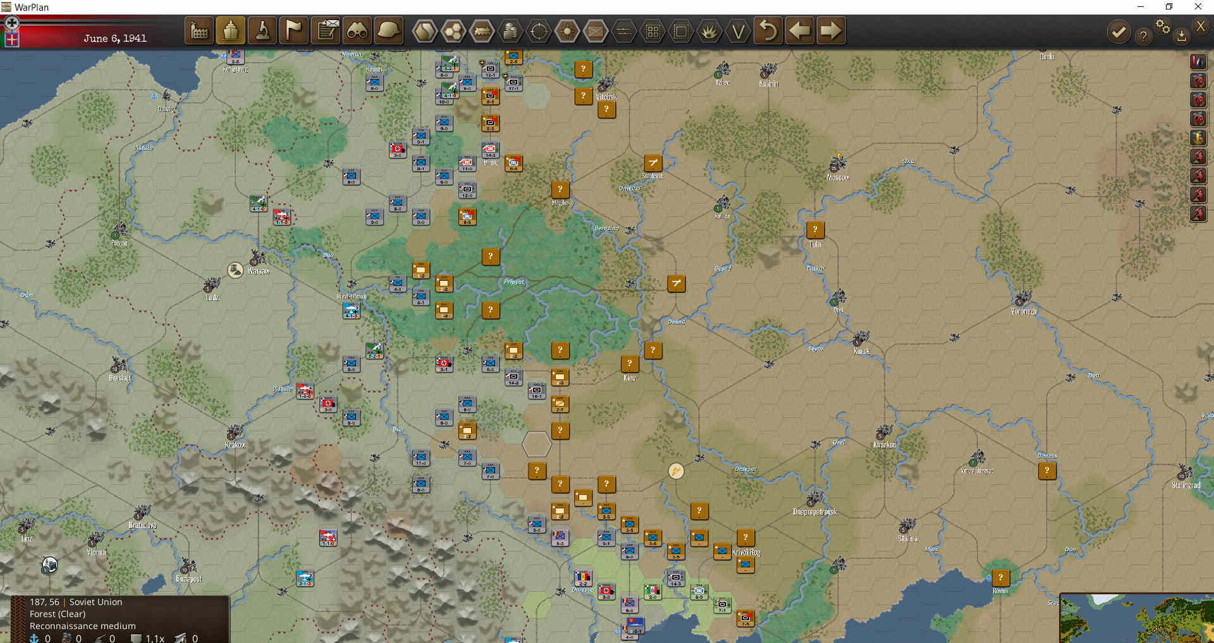Select the unknown unit above Mogilev
The height and width of the screenshot is (643, 1214).
tap(560, 189)
